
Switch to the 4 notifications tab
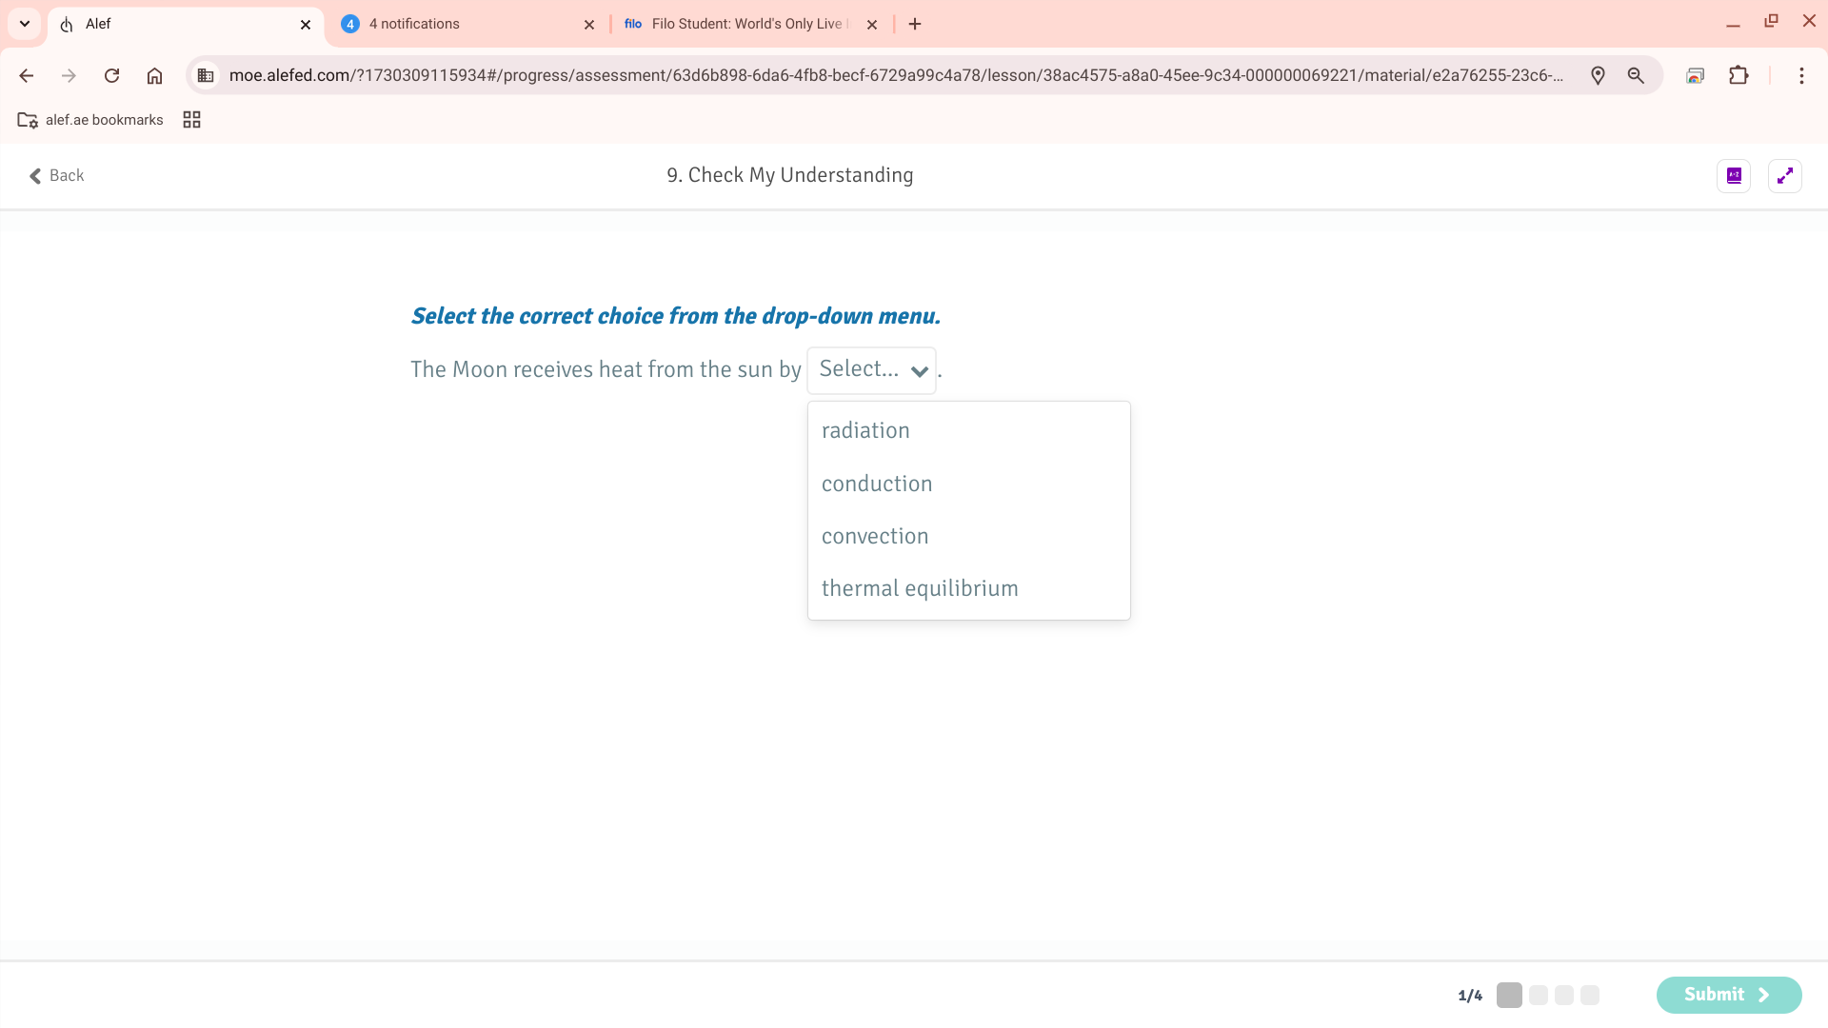click(457, 24)
